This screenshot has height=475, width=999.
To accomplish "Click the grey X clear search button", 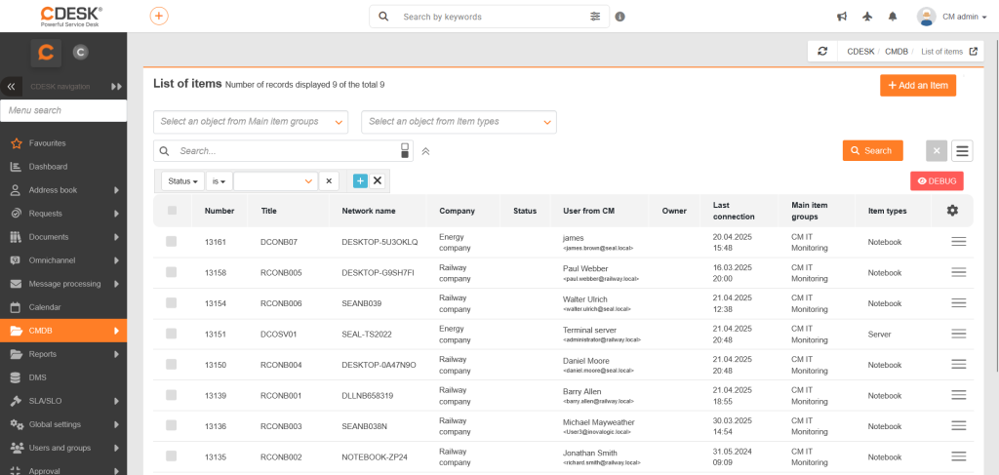I will point(937,151).
